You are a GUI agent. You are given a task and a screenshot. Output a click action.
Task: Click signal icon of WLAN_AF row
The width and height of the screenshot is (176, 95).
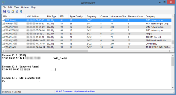tap(4, 47)
